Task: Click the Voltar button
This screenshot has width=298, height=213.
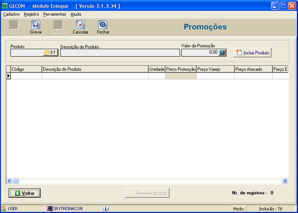Action: (24, 193)
